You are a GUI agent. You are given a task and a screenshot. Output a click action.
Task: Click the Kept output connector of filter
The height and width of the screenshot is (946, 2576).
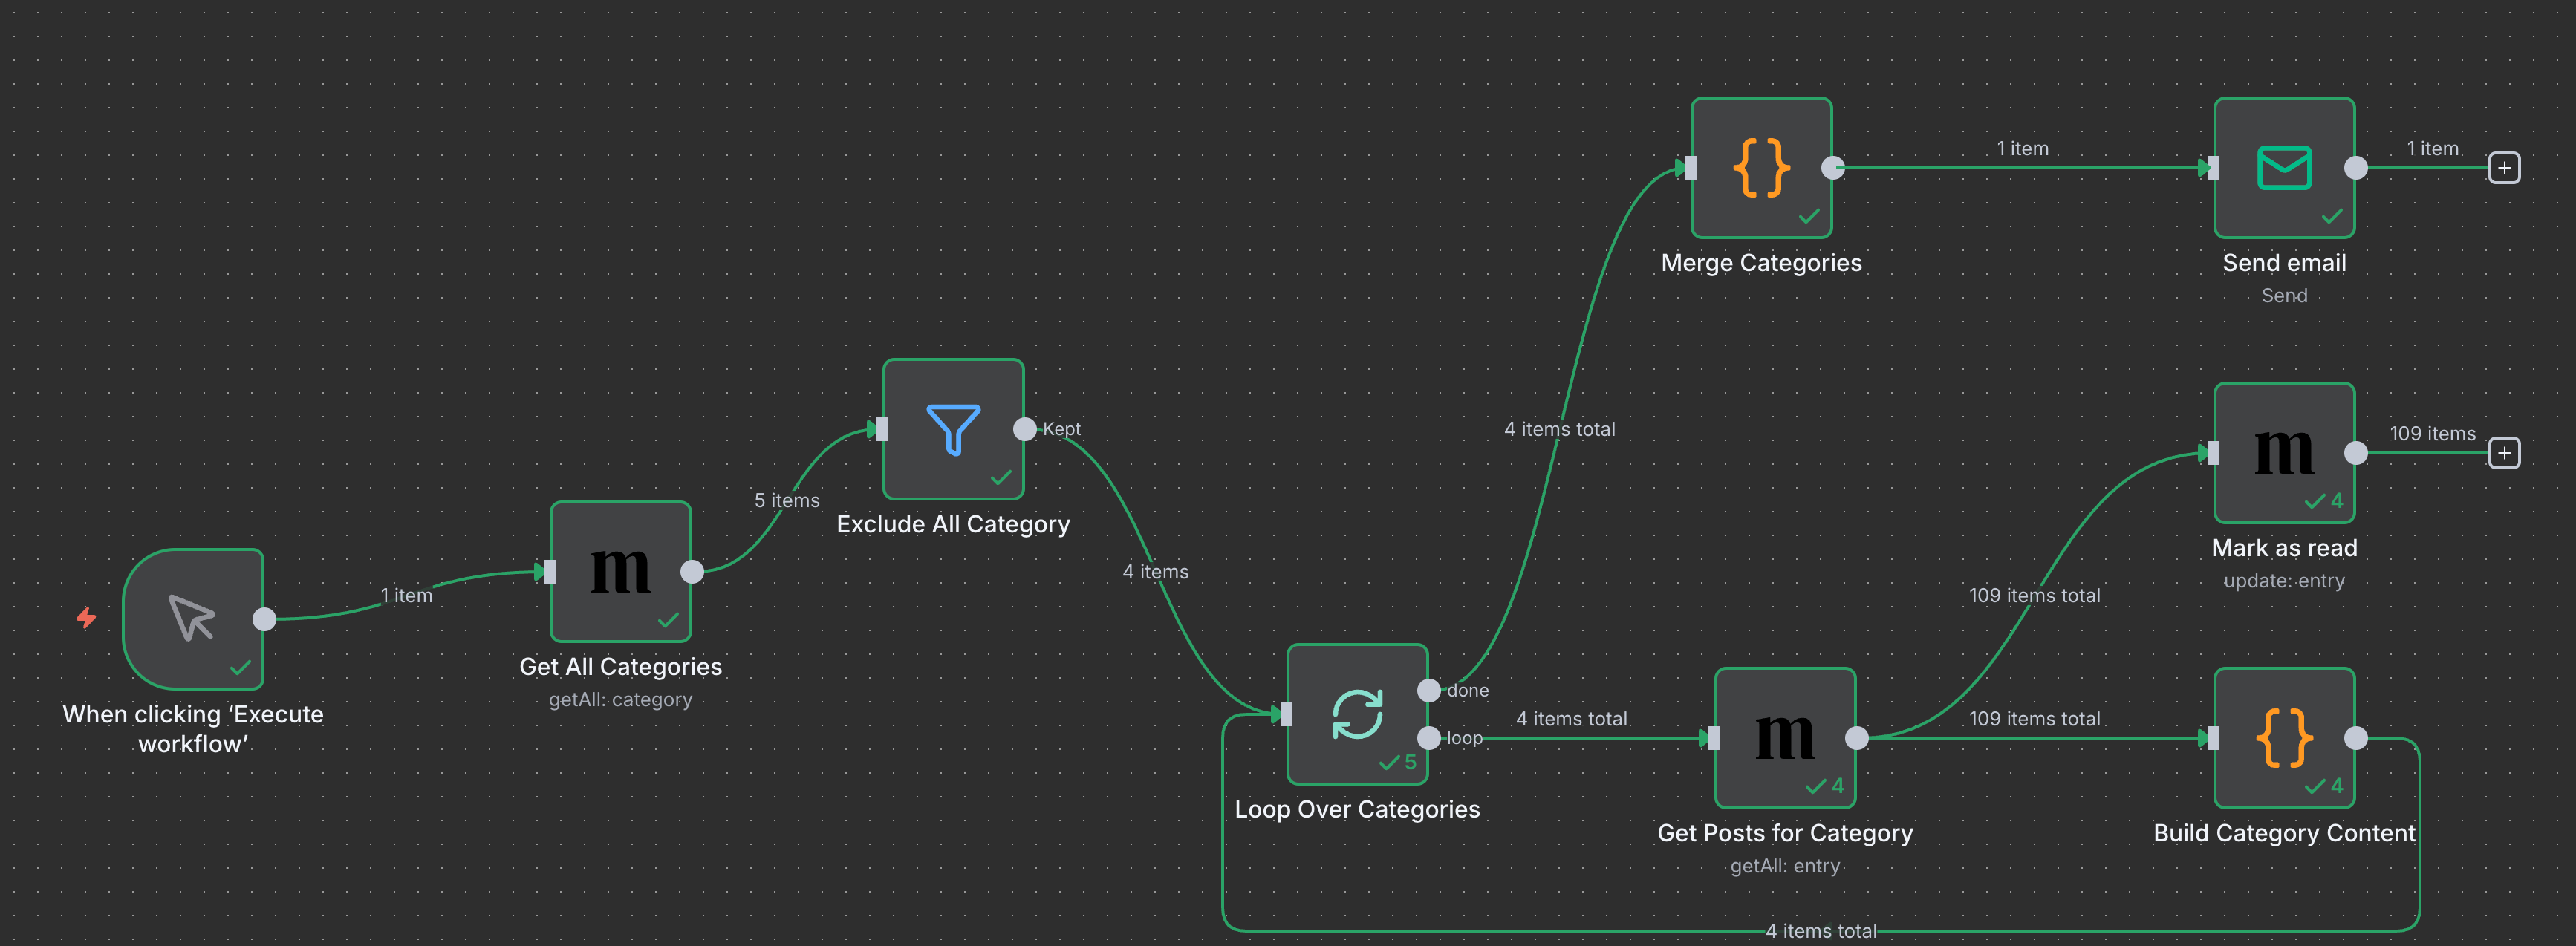pyautogui.click(x=1025, y=429)
